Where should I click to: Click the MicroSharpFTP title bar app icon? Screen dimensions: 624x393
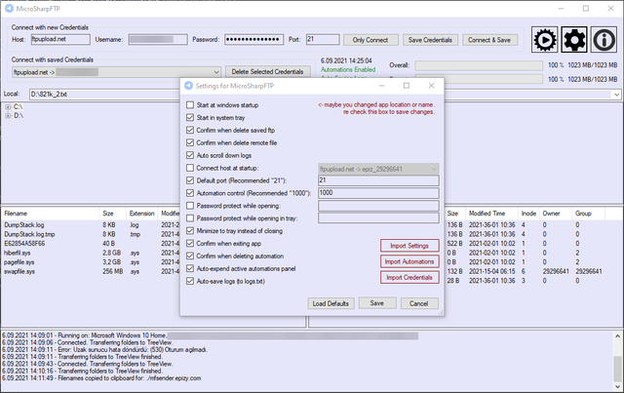tap(9, 9)
